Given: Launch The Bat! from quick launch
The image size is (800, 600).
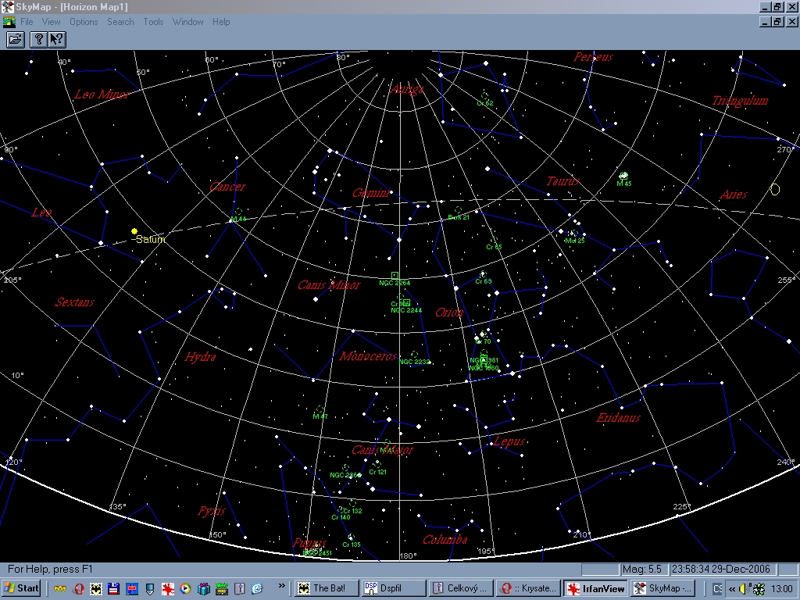Looking at the screenshot, I should [96, 589].
